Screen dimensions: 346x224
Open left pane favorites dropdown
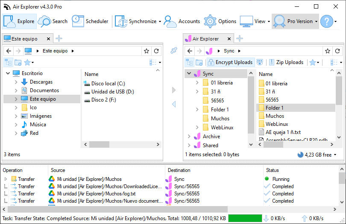tap(29, 63)
